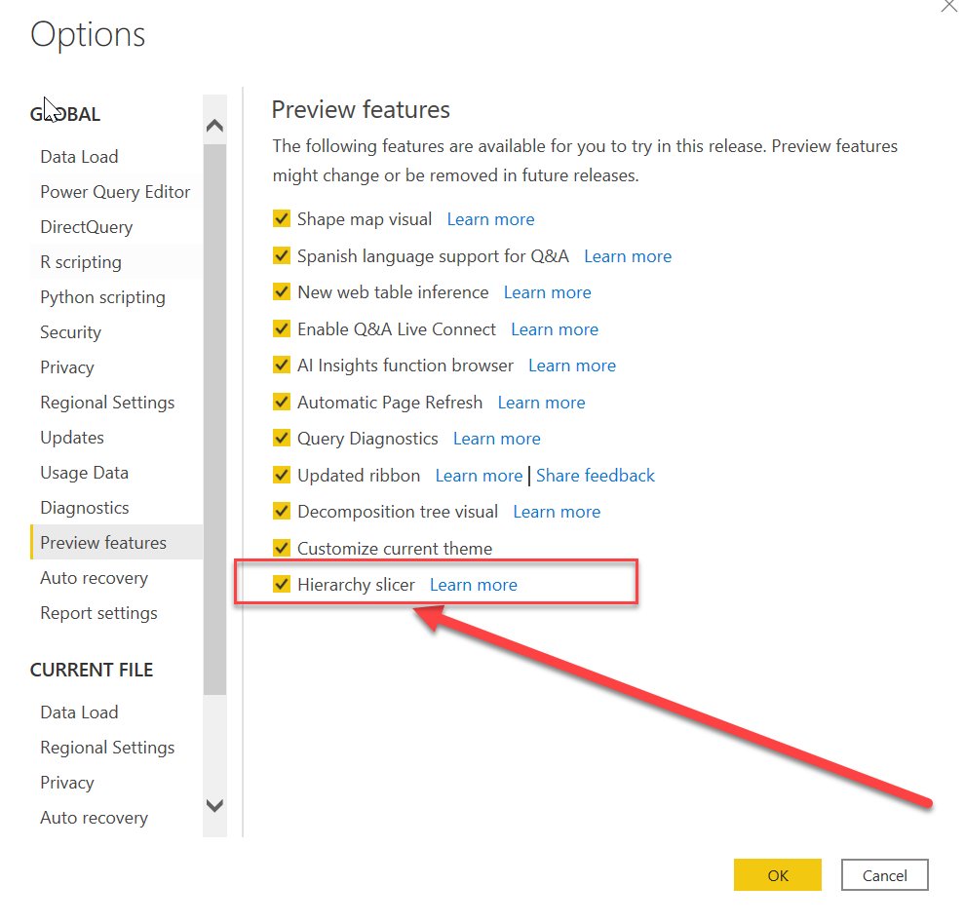Open Learn more for Automatic Page Refresh
The height and width of the screenshot is (924, 964).
click(x=541, y=403)
